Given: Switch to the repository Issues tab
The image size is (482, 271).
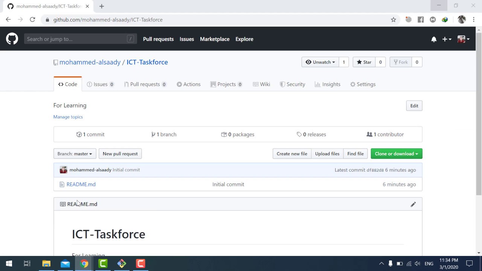Looking at the screenshot, I should pos(101,84).
